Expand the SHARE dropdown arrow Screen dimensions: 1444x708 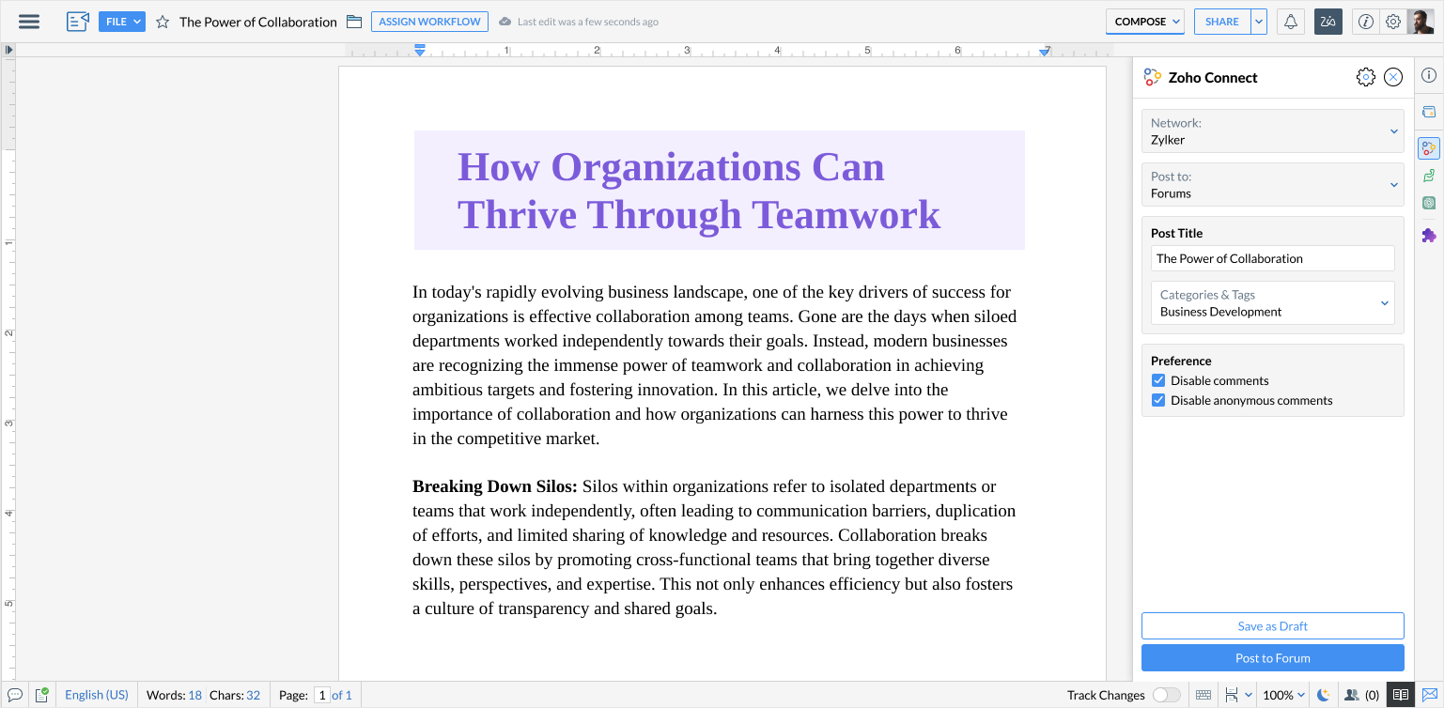(1259, 22)
